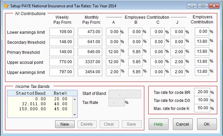
Task: Click the Rate% column header
Action: pyautogui.click(x=61, y=93)
